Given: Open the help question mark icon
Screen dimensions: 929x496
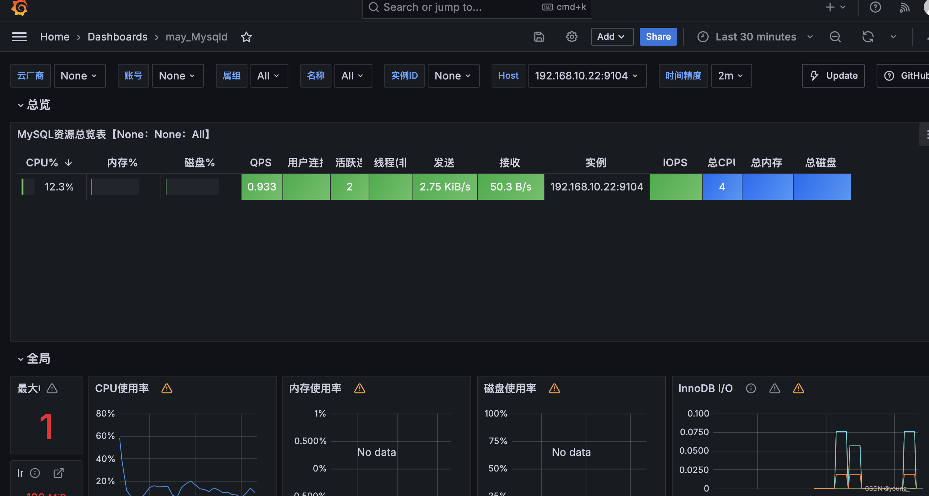Looking at the screenshot, I should click(875, 7).
